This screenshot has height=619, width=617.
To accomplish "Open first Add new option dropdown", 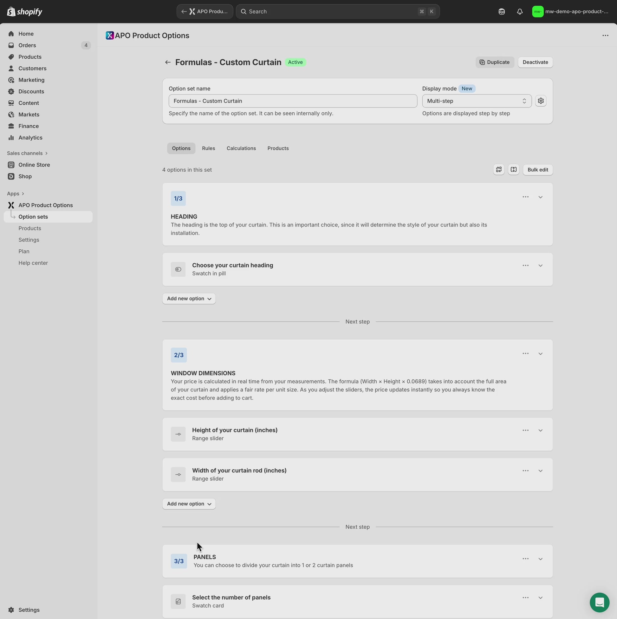I will [189, 299].
